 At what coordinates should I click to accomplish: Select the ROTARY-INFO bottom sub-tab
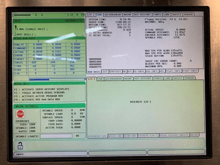[x=190, y=71]
